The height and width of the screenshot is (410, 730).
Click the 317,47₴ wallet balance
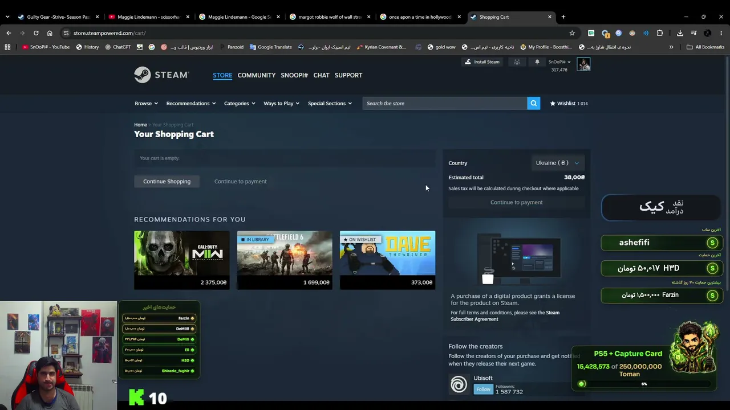point(559,70)
